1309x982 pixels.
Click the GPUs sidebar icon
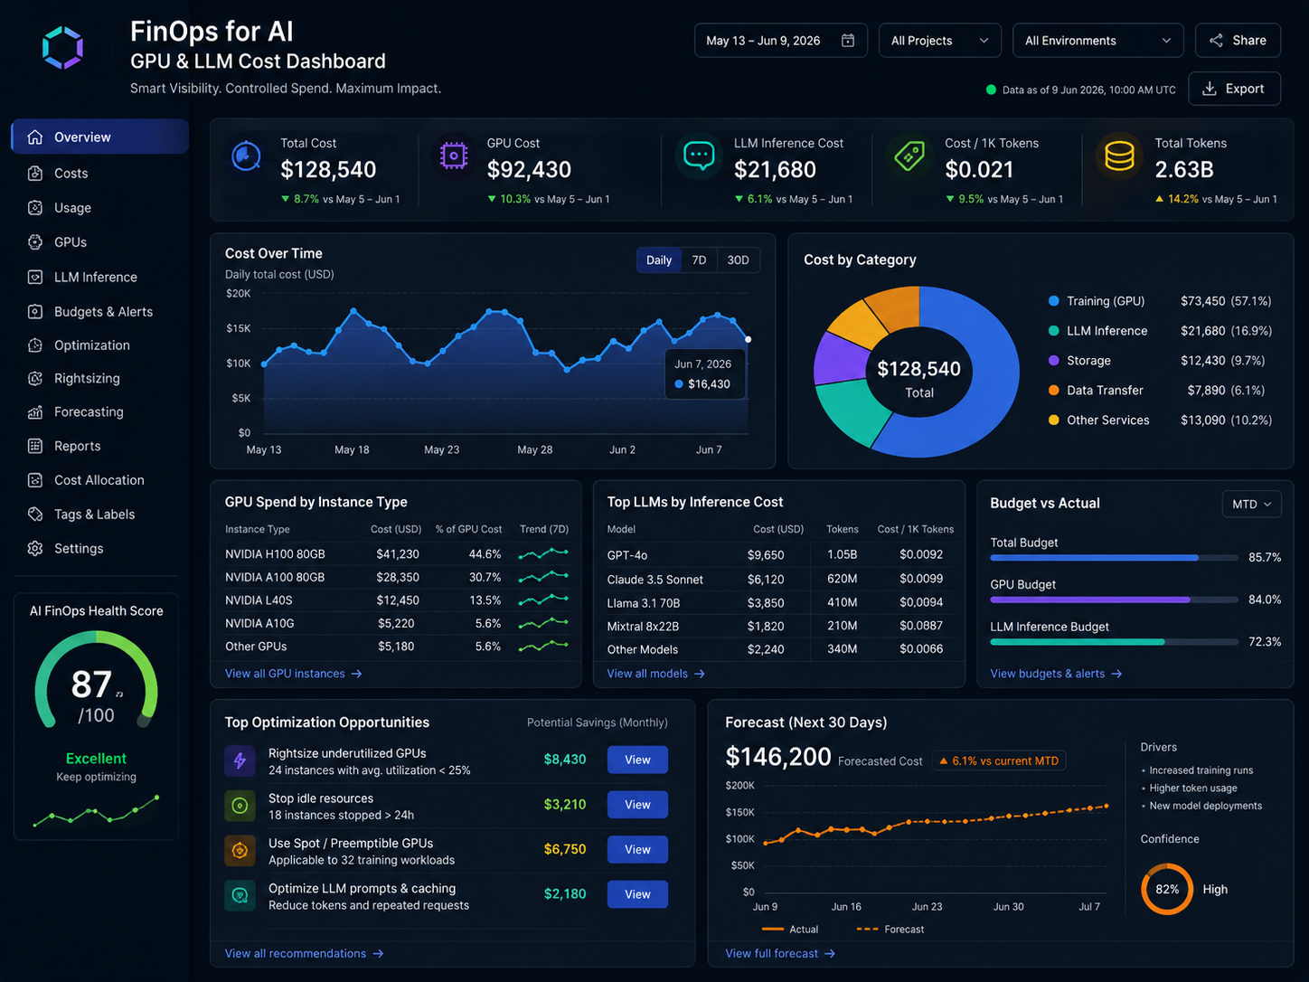tap(35, 242)
